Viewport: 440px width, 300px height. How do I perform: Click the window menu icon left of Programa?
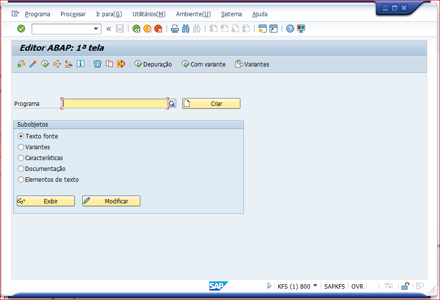pyautogui.click(x=15, y=13)
